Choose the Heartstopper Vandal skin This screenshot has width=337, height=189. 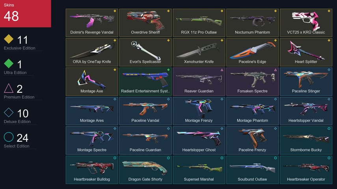pyautogui.click(x=306, y=111)
